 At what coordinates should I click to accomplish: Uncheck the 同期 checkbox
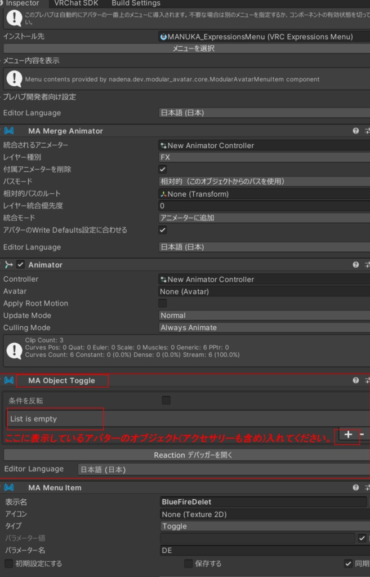[x=348, y=563]
